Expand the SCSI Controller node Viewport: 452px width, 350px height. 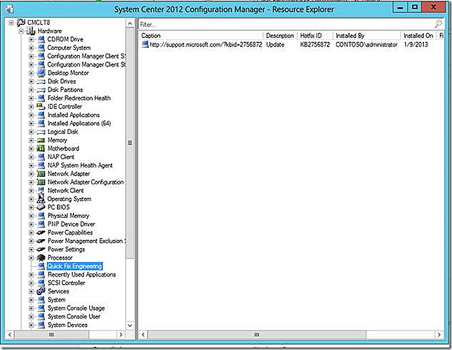[31, 283]
